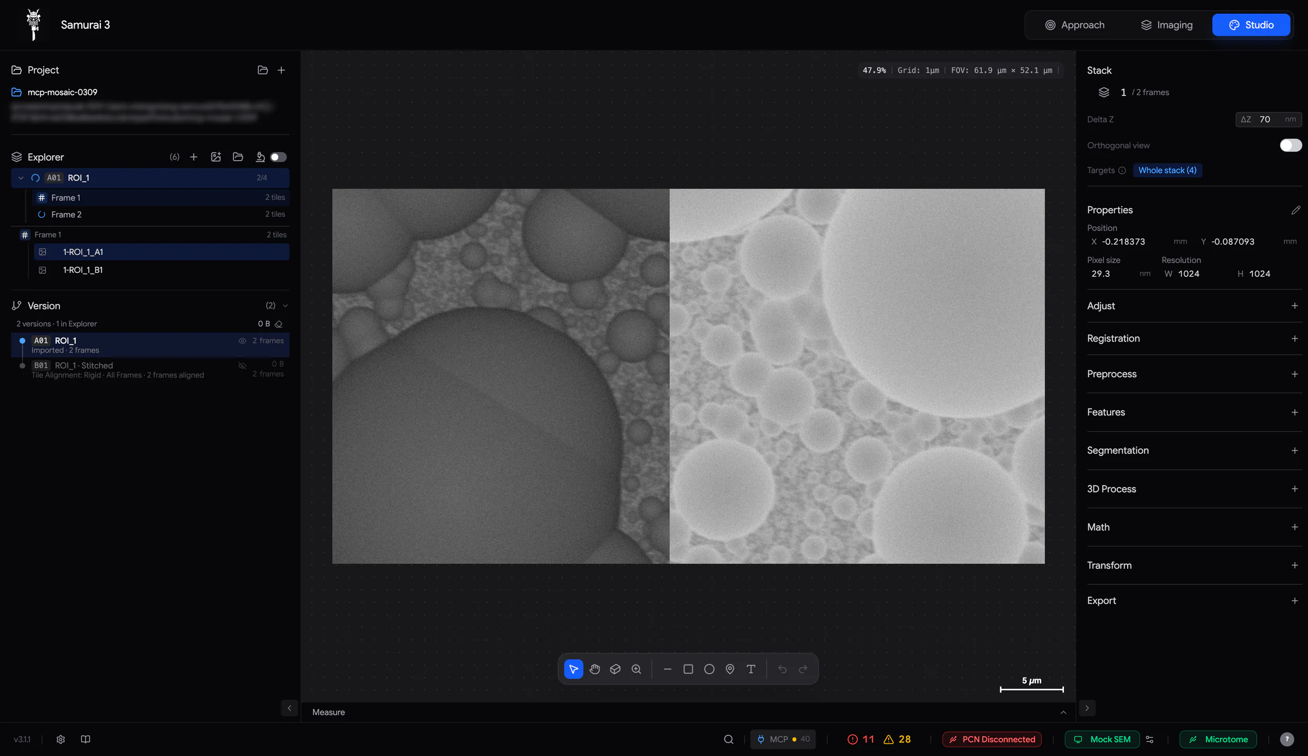Open the documentation book icon
Image resolution: width=1308 pixels, height=756 pixels.
tap(86, 739)
